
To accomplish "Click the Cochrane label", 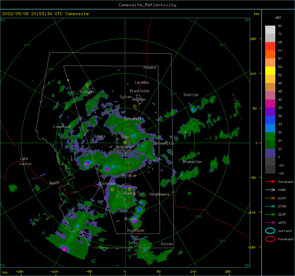I will tap(107, 183).
